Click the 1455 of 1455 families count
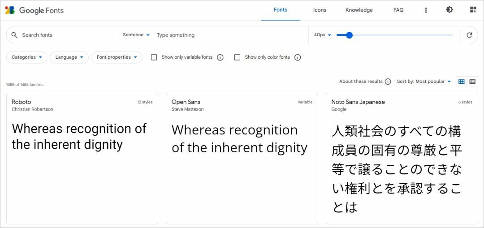The width and height of the screenshot is (484, 228). tap(25, 85)
